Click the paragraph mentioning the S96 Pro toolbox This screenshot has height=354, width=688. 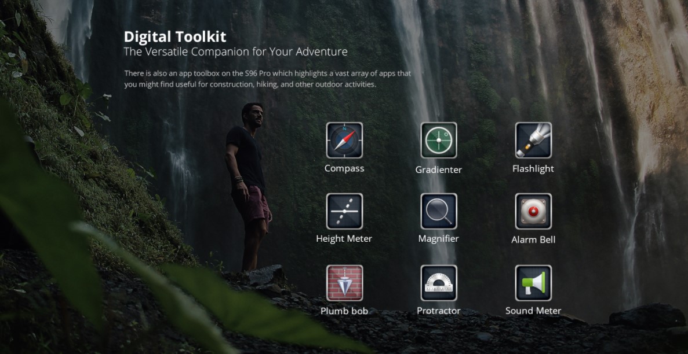click(x=268, y=79)
